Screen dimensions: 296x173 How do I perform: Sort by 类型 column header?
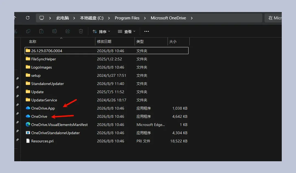(x=140, y=42)
